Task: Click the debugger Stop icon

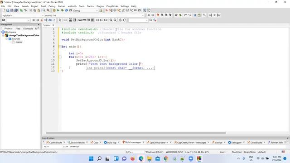Action: [140, 10]
